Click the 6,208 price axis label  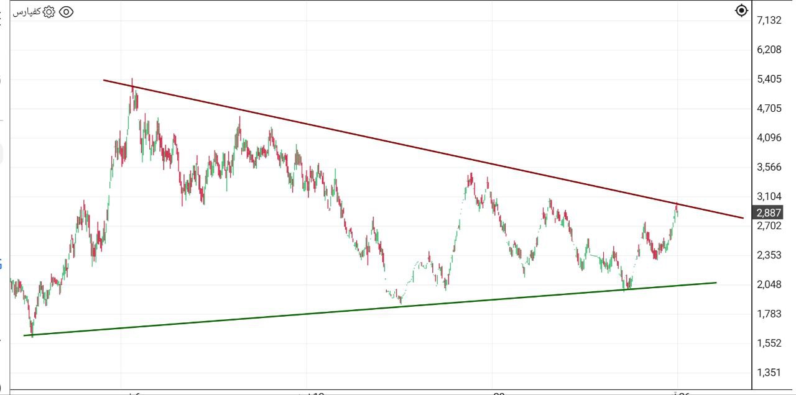point(769,50)
